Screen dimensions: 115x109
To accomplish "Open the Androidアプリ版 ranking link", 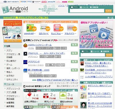I will point(26,18).
